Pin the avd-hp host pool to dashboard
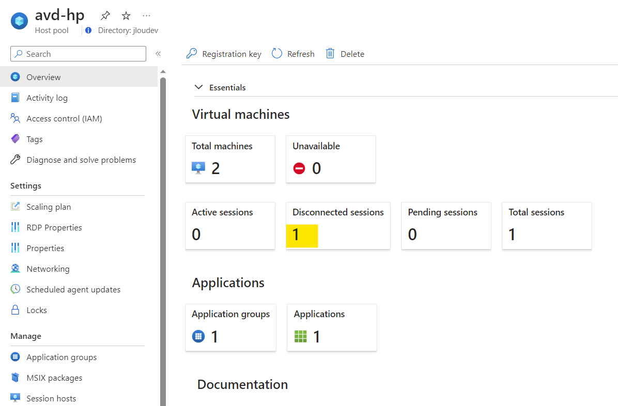618x406 pixels. [105, 16]
